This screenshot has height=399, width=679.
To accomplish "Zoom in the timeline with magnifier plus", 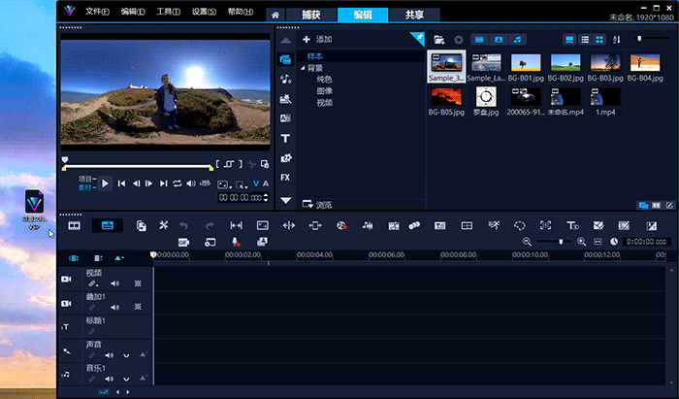I will coord(582,242).
